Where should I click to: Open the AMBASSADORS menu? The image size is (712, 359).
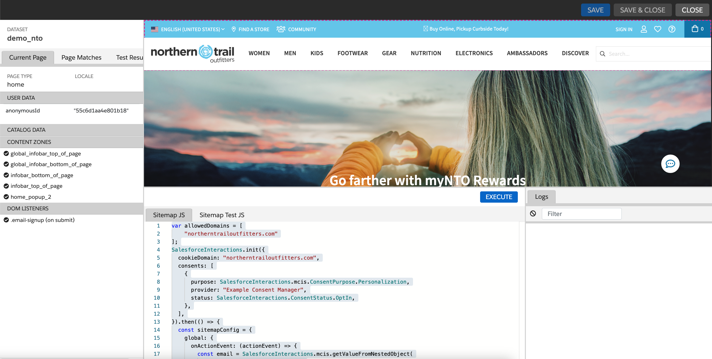[527, 53]
